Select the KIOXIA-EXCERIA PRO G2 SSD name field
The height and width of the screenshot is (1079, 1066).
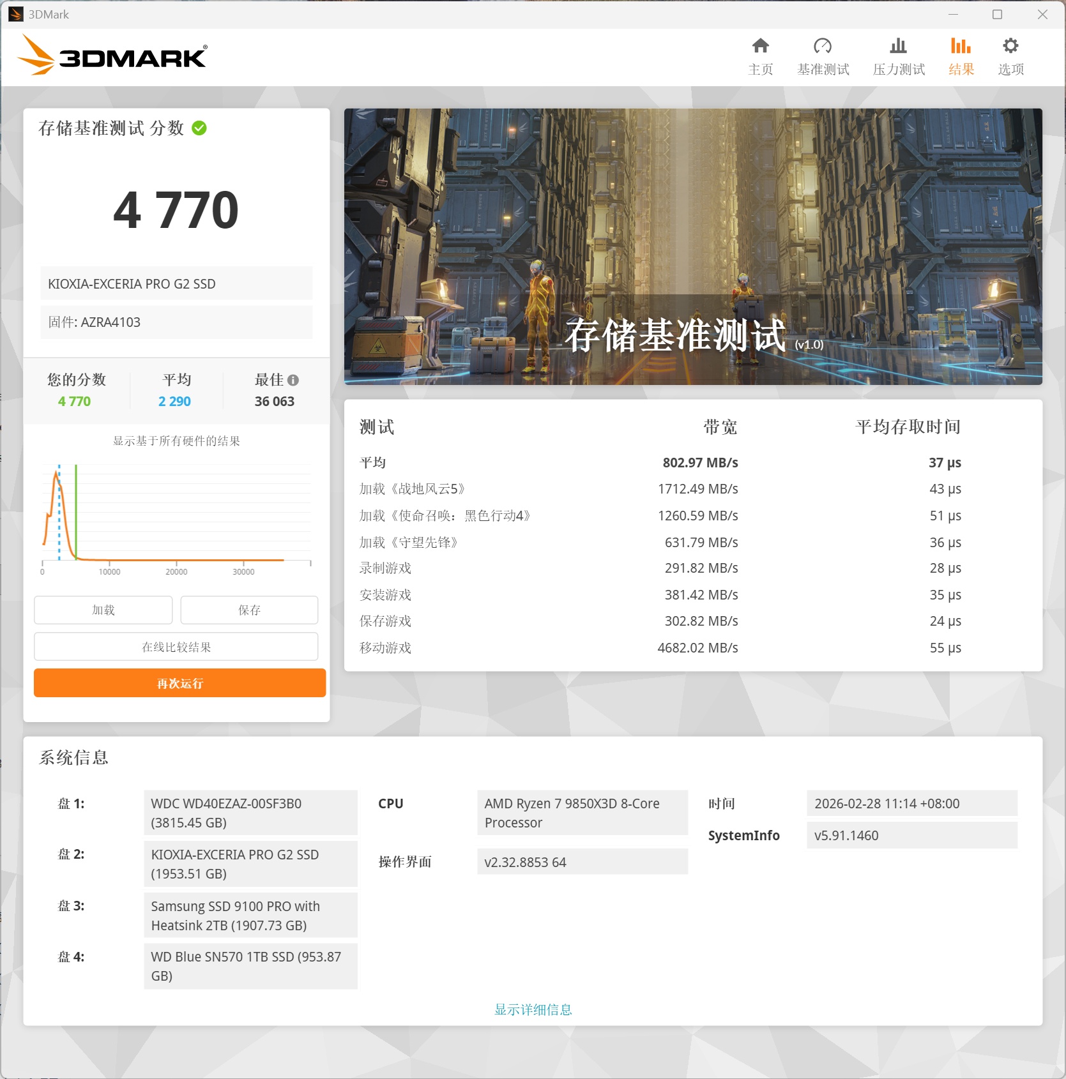[x=176, y=283]
